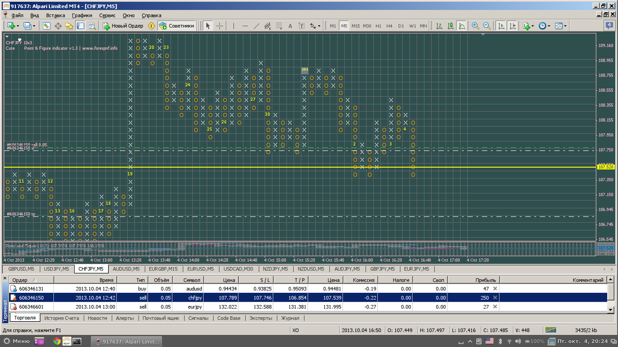Screen dimensions: 618x347
Task: Open the Data Window crosshair-target icon
Action: (x=58, y=26)
